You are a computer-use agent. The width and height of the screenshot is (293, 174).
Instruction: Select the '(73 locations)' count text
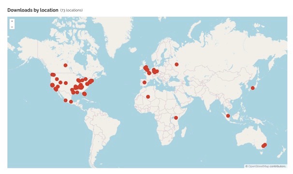(x=72, y=10)
